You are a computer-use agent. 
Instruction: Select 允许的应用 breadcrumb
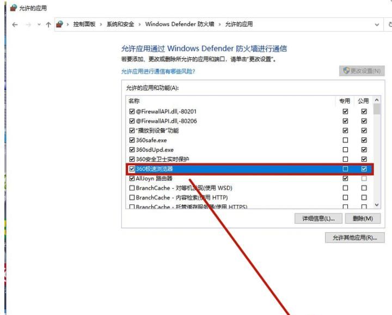click(239, 25)
